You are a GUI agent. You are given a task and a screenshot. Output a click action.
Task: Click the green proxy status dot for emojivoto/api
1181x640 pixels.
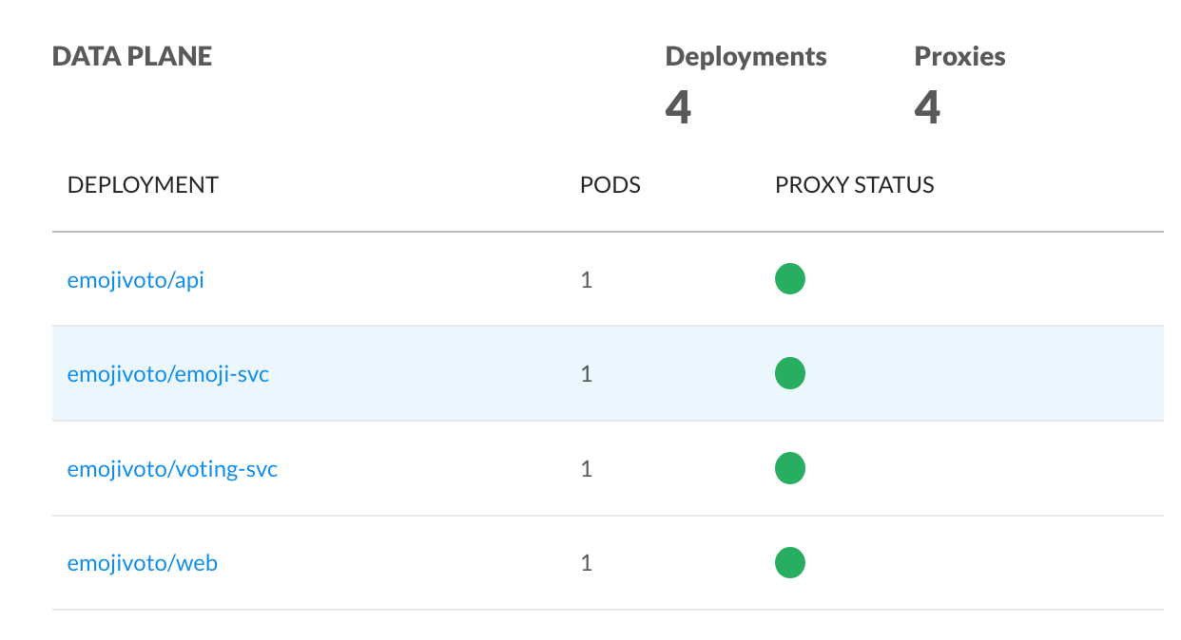(789, 280)
